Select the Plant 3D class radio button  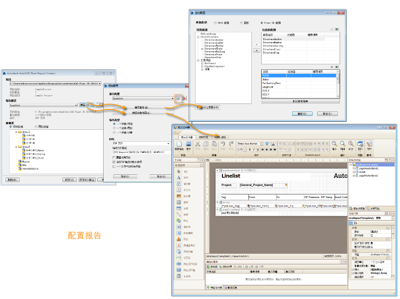point(262,23)
